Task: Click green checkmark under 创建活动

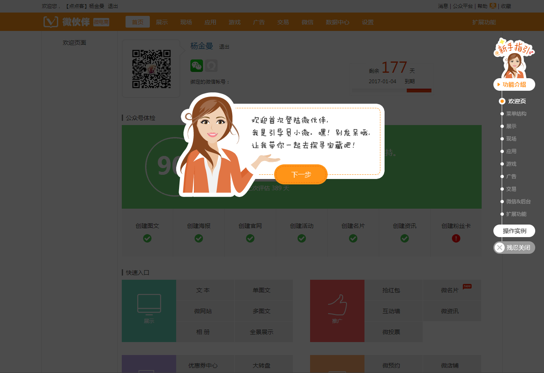Action: 302,238
